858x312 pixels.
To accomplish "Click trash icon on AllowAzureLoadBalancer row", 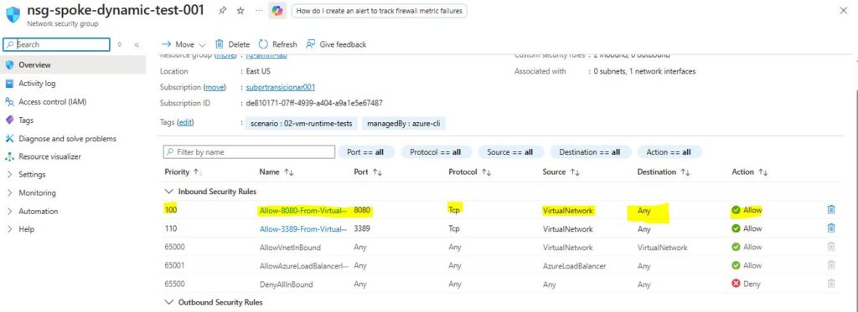I will click(x=831, y=265).
